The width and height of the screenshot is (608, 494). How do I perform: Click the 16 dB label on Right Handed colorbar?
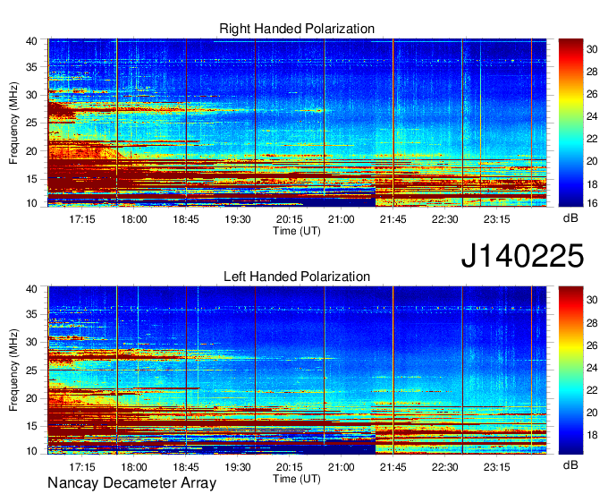point(592,203)
